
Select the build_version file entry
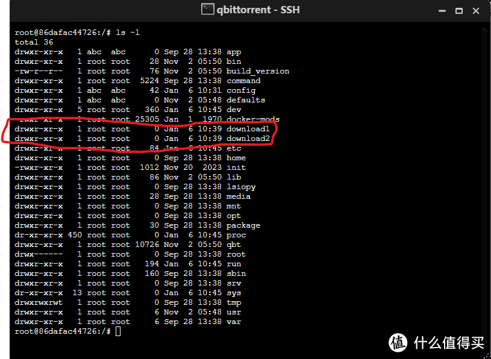coord(257,70)
